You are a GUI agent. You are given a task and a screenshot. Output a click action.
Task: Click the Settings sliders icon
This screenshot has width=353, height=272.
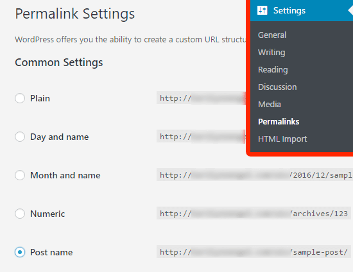[262, 10]
